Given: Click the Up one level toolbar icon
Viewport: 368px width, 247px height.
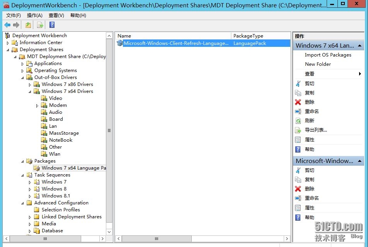Looking at the screenshot, I should (x=28, y=25).
